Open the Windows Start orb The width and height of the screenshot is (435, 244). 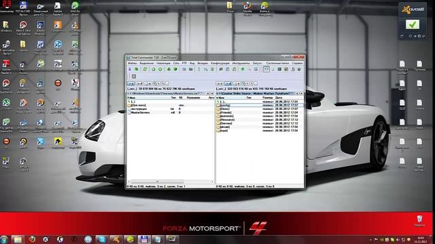click(x=4, y=239)
